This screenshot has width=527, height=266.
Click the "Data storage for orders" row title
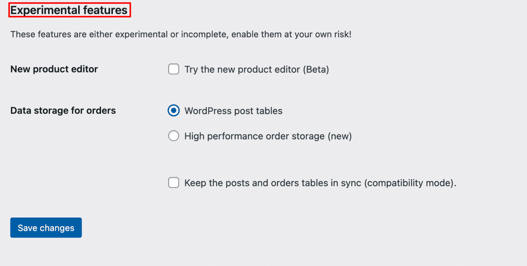[x=63, y=111]
